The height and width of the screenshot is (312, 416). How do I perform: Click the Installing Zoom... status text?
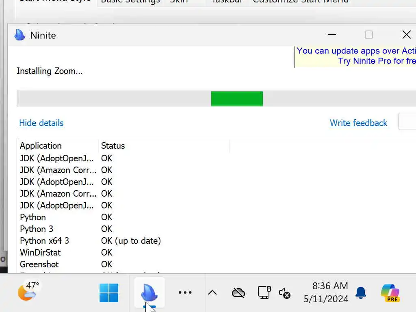pos(50,71)
